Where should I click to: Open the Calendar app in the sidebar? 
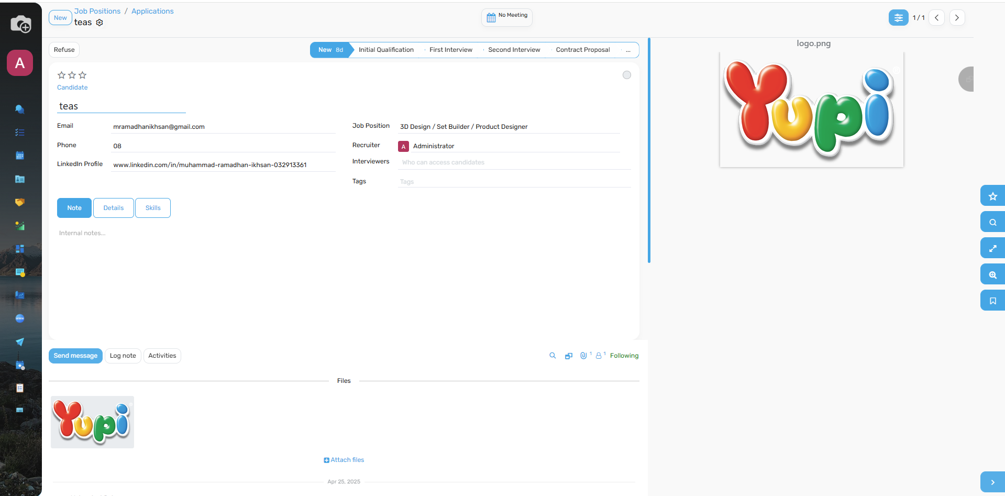[20, 156]
